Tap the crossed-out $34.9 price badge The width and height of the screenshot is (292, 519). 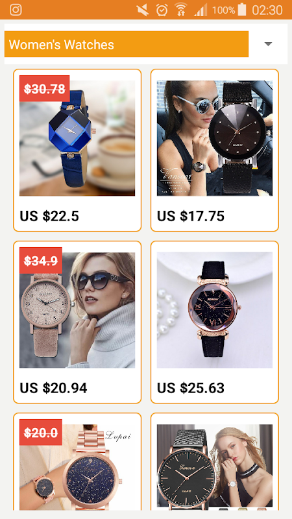41,261
